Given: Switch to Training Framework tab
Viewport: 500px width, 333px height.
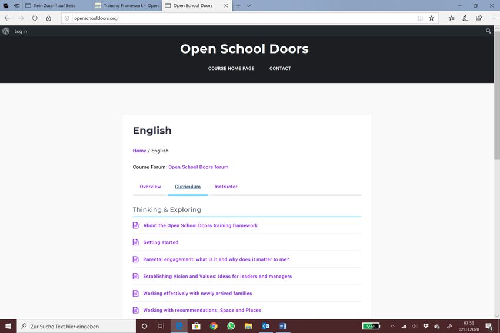Looking at the screenshot, I should 127,5.
